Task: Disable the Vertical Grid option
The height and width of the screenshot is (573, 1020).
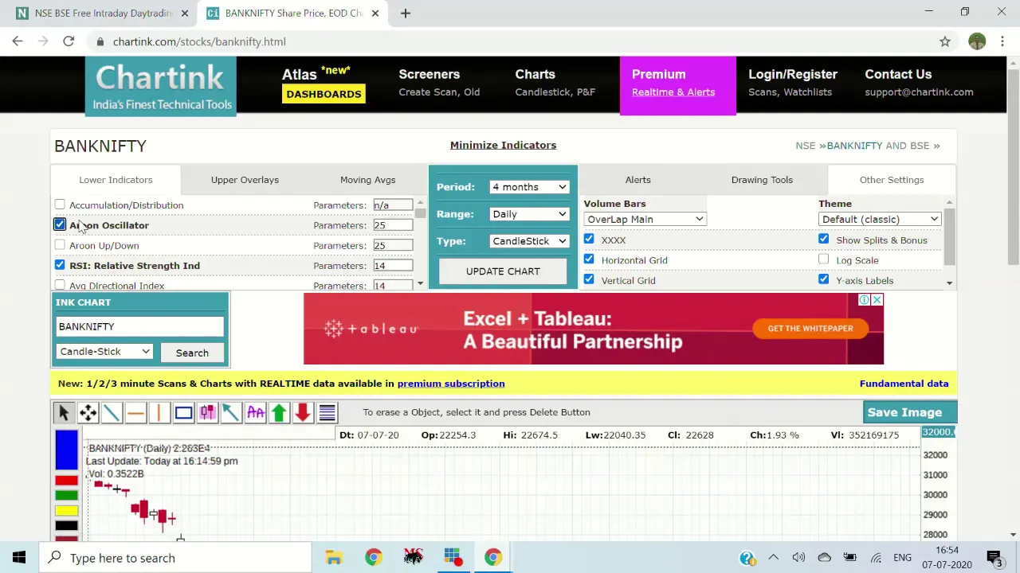Action: coord(589,279)
